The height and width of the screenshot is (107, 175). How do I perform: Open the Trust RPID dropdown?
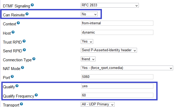[87, 41]
